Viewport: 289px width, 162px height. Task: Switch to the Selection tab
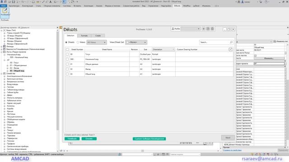(x=70, y=36)
